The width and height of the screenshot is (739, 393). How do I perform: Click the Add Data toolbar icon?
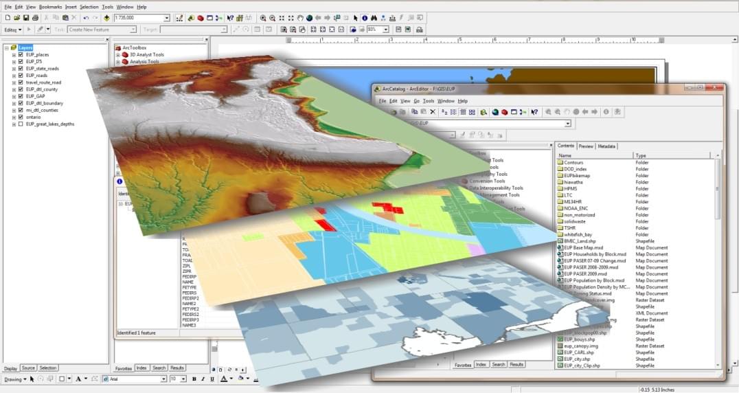(x=106, y=17)
